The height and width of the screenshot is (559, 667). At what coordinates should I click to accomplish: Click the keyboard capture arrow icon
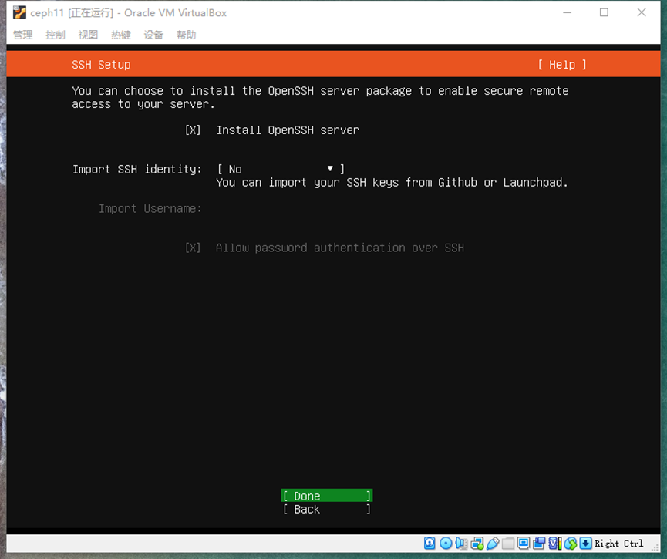[586, 544]
